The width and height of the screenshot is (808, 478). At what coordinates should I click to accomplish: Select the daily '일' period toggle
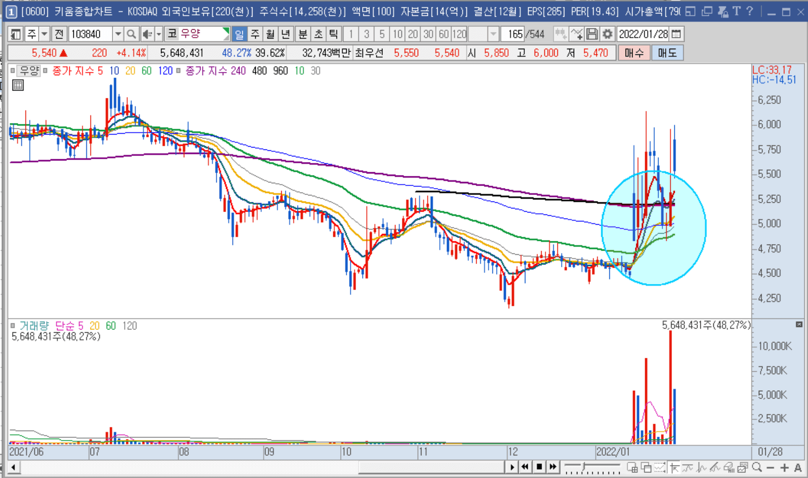(239, 34)
